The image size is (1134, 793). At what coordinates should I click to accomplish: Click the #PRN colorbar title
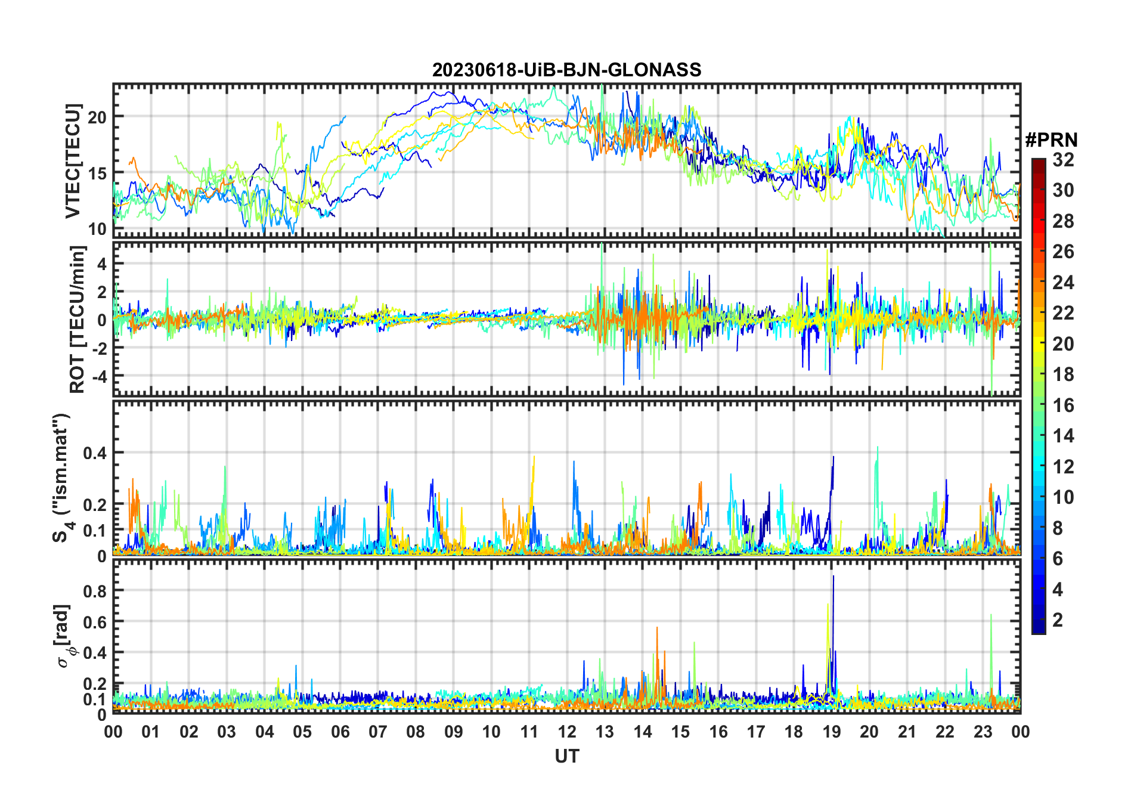[x=1051, y=140]
